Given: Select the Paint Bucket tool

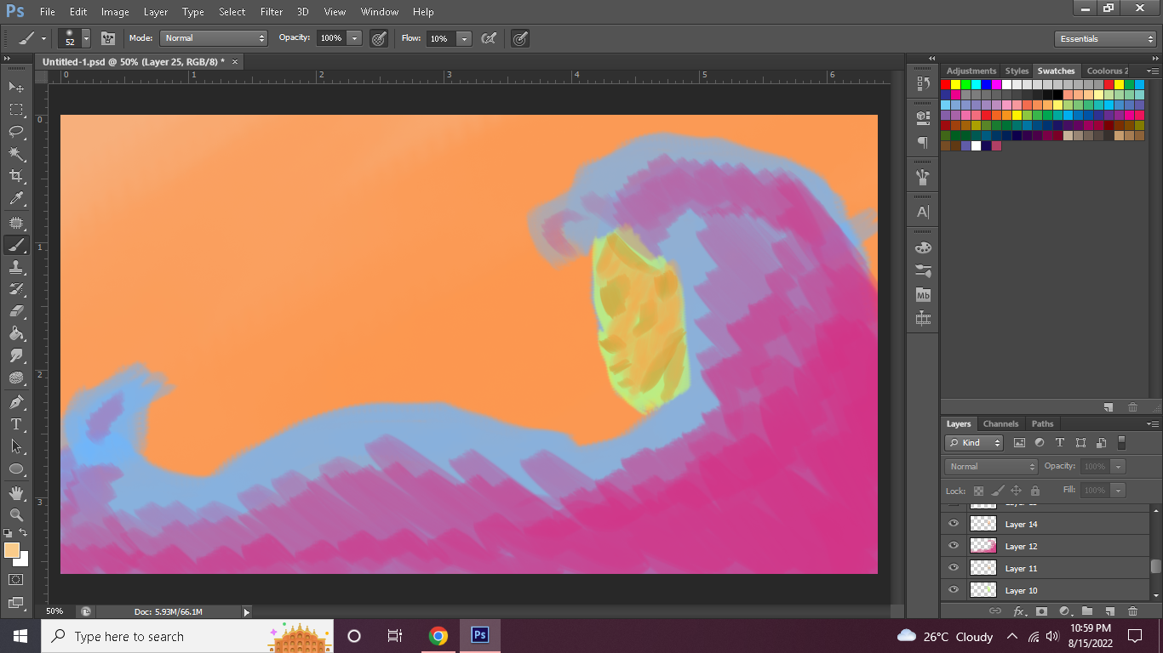Looking at the screenshot, I should pyautogui.click(x=16, y=333).
